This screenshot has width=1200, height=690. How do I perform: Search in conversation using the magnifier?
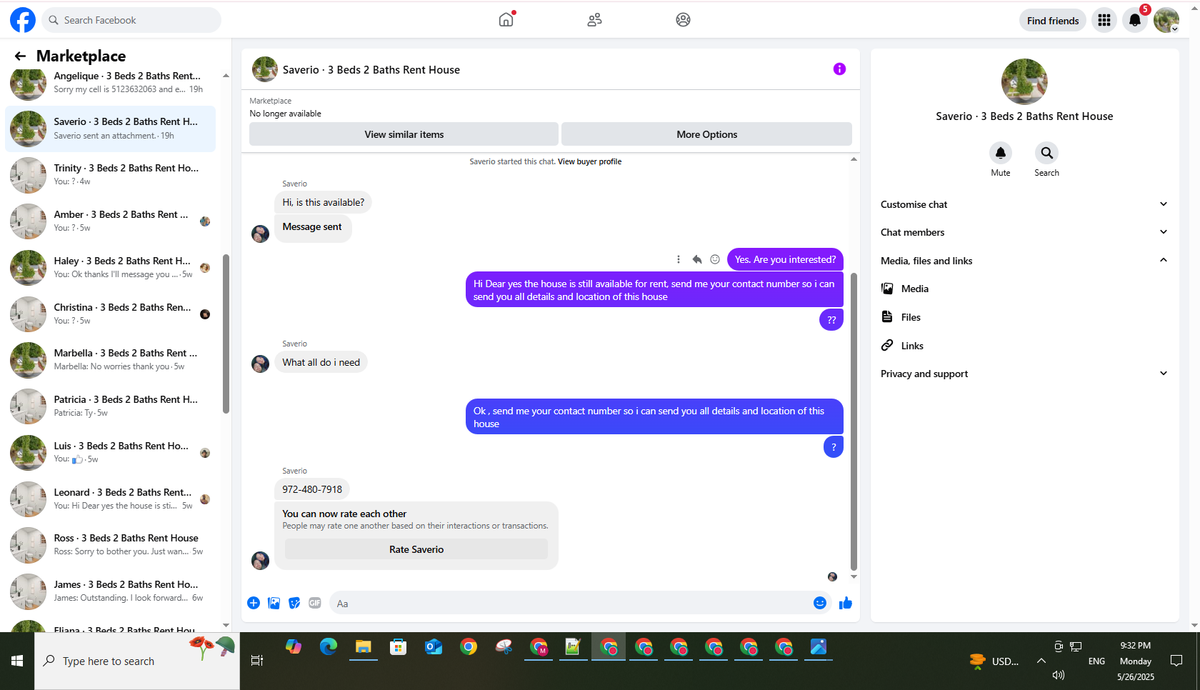[x=1046, y=153]
